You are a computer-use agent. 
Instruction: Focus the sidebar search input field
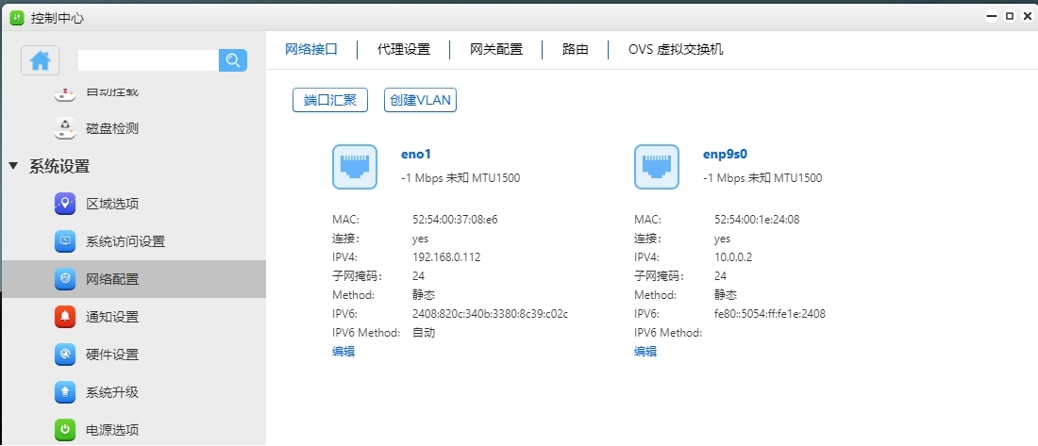coord(148,60)
